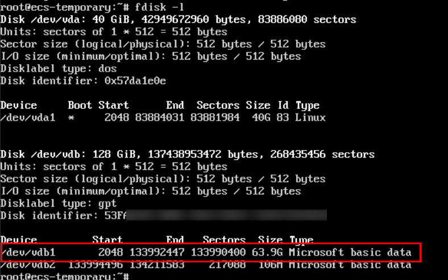This screenshot has width=448, height=280.
Task: Click the /dev/vdb1 device name
Action: coord(28,252)
